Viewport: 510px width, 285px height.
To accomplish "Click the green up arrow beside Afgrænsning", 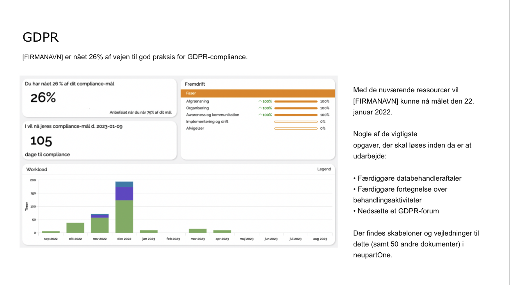I will pyautogui.click(x=260, y=101).
